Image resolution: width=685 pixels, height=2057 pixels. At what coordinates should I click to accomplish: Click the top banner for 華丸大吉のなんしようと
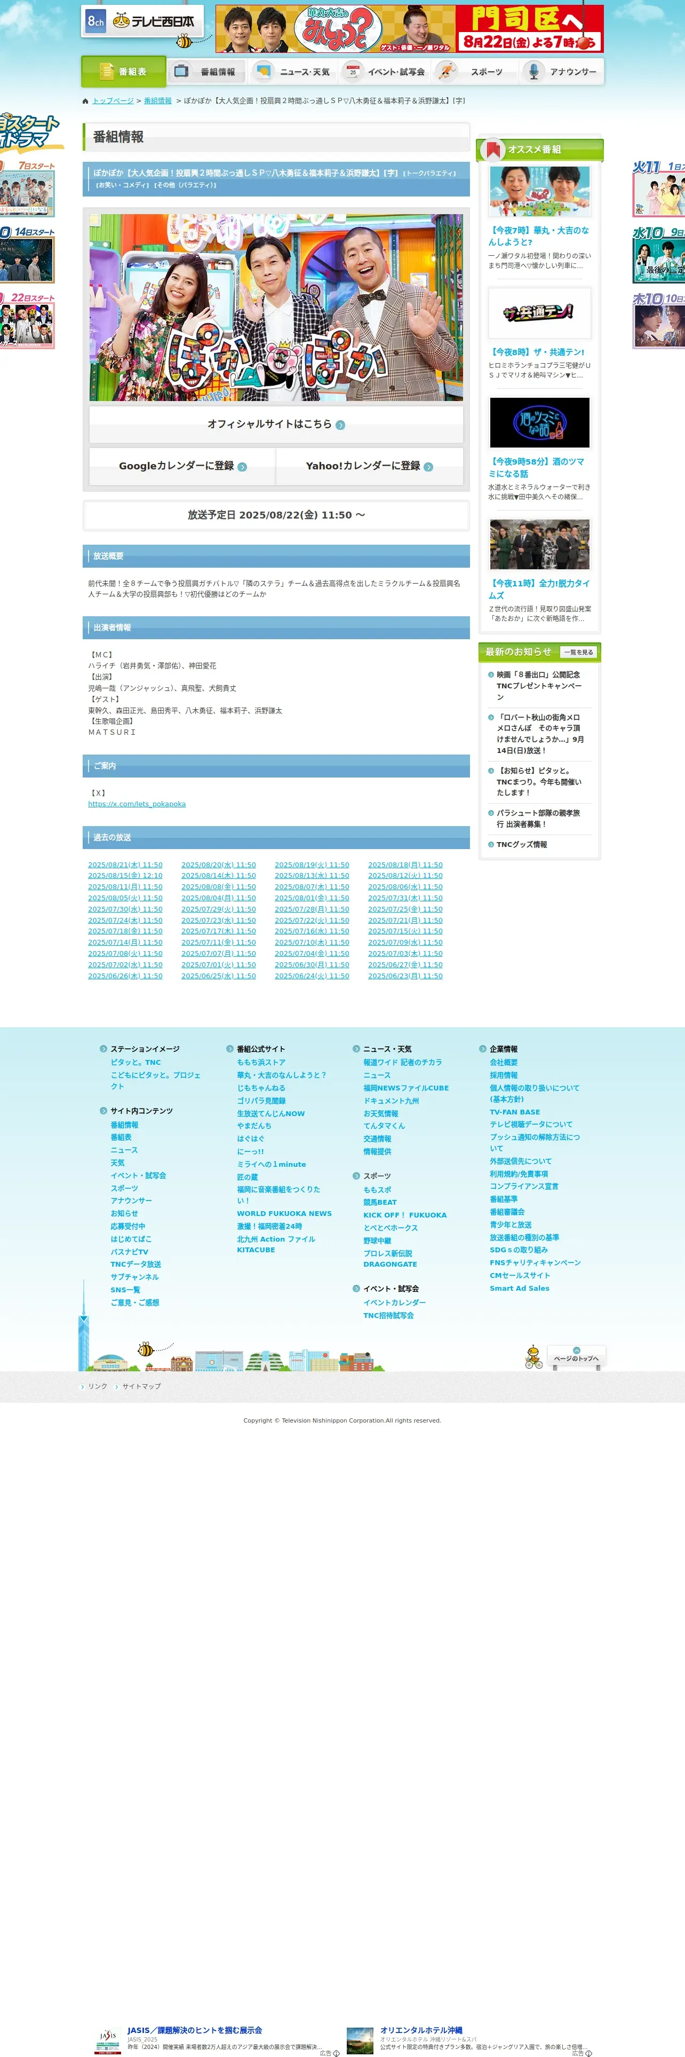click(409, 29)
